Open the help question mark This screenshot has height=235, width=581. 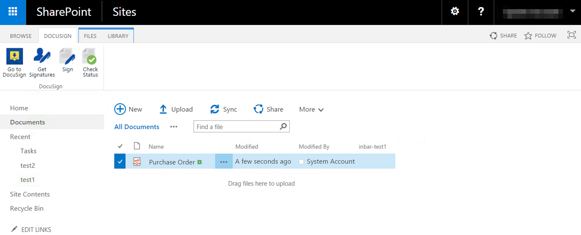[x=481, y=12]
